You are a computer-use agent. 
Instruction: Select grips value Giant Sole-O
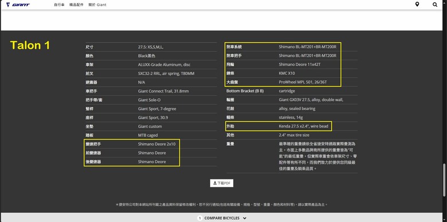[150, 100]
